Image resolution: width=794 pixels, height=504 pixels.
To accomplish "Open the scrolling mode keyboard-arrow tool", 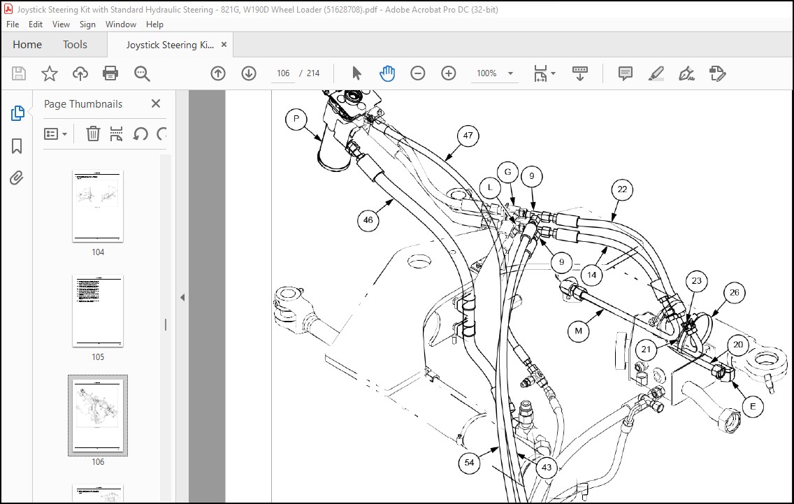I will click(580, 73).
